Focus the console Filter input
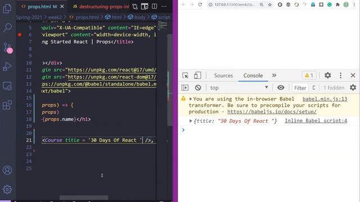The height and width of the screenshot is (202, 360). pyautogui.click(x=300, y=88)
